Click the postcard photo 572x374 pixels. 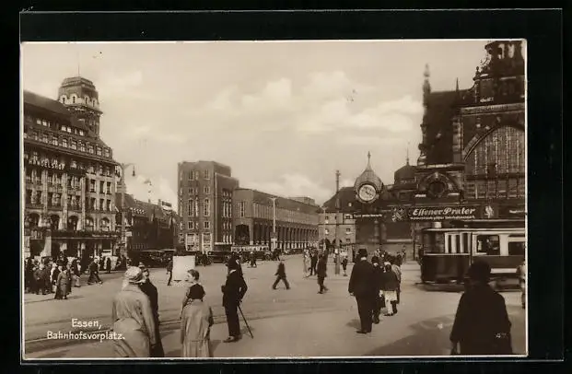click(274, 198)
